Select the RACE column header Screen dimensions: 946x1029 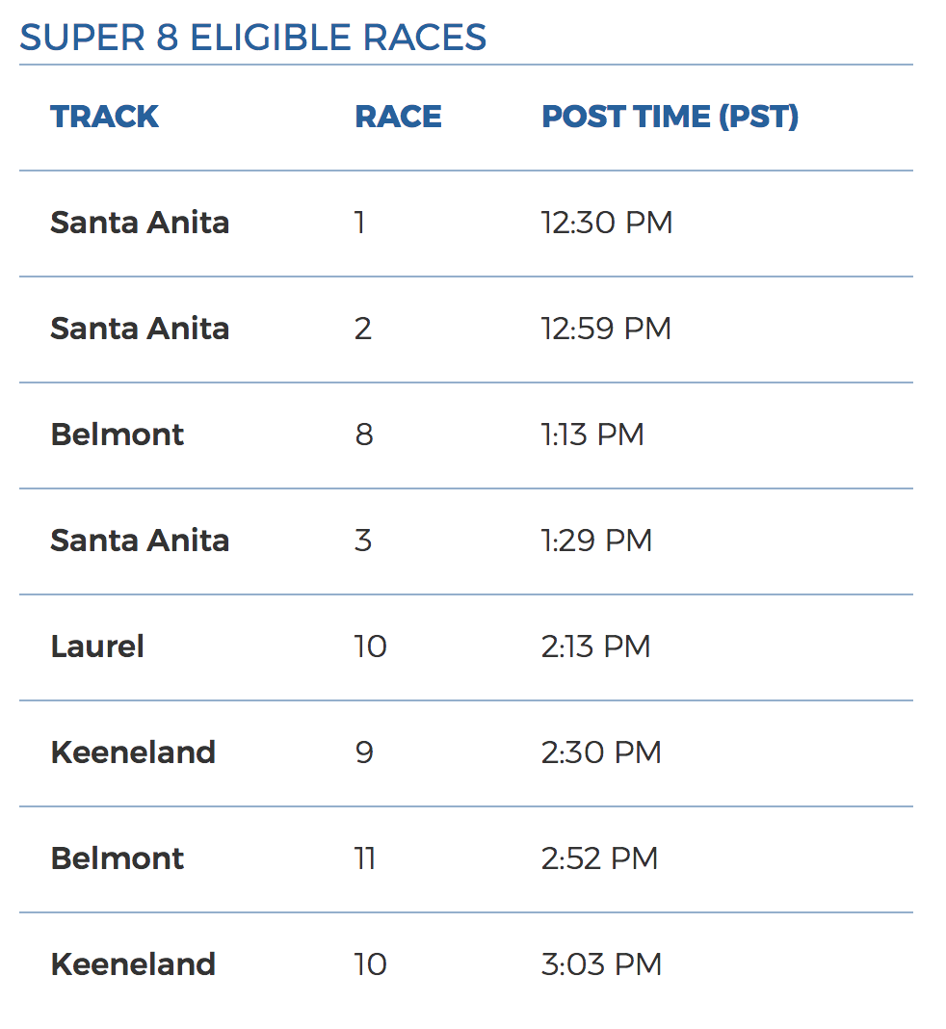point(398,117)
